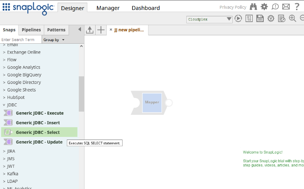
Task: Close the JJ new pipeline tab
Action: tap(111, 30)
